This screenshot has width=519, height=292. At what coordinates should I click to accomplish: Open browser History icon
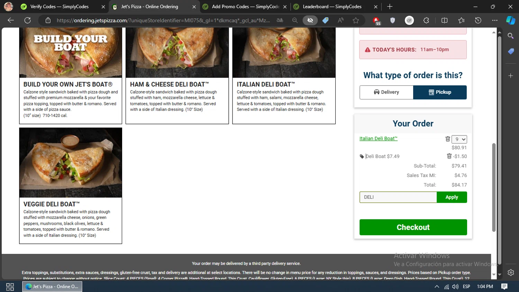[x=478, y=20]
